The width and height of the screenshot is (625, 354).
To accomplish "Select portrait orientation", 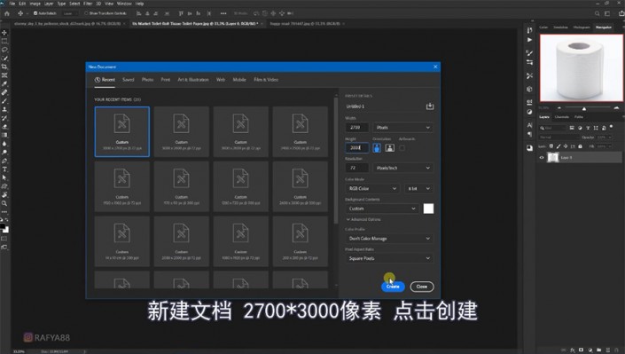I will pos(377,148).
